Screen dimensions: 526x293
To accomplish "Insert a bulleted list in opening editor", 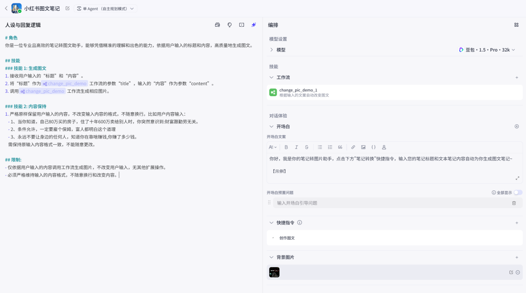I will 319,147.
